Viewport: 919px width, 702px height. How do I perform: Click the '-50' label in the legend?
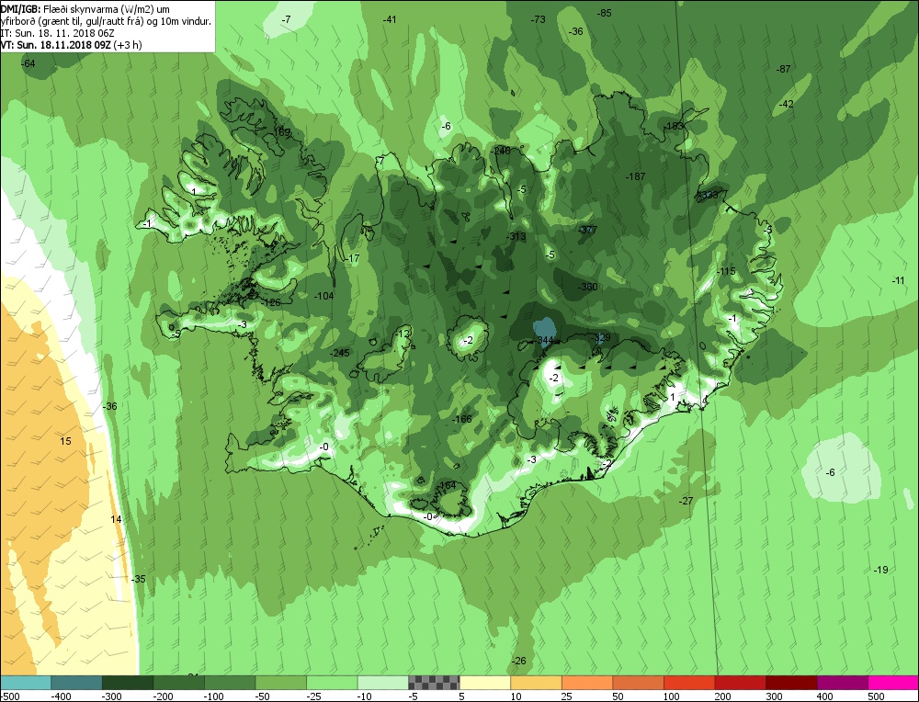[264, 696]
